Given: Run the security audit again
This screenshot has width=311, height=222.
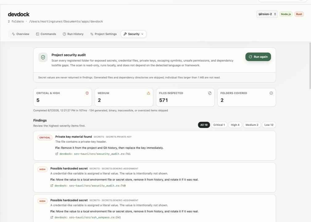Looking at the screenshot, I should [258, 57].
